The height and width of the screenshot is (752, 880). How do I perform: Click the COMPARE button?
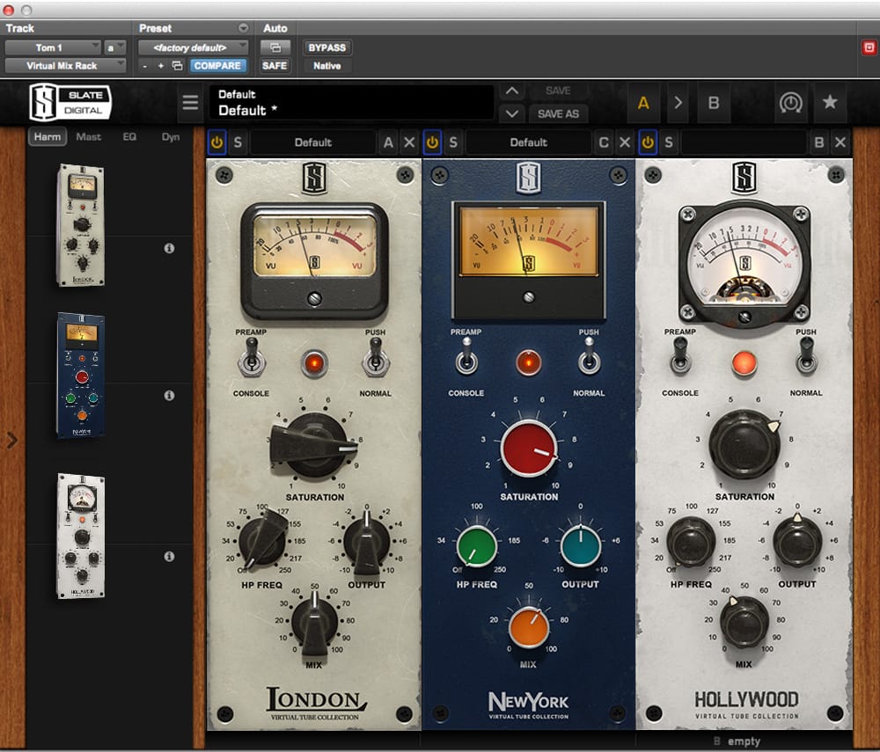[217, 66]
